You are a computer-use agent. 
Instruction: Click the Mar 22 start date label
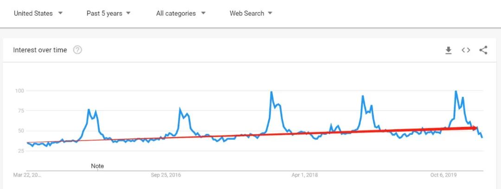[27, 175]
